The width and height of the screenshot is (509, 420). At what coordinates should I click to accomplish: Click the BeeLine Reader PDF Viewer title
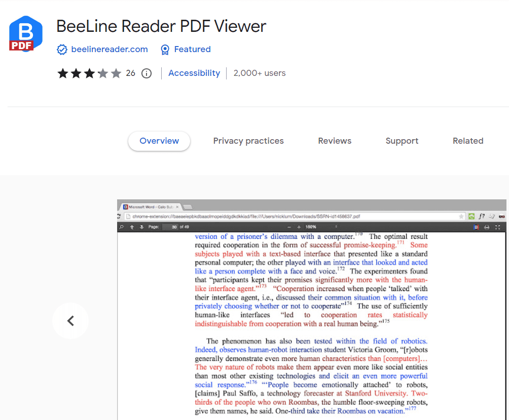pos(161,26)
